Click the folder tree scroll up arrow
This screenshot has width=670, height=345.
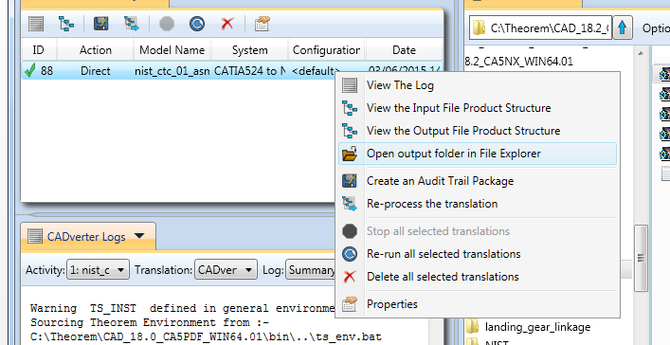(640, 53)
